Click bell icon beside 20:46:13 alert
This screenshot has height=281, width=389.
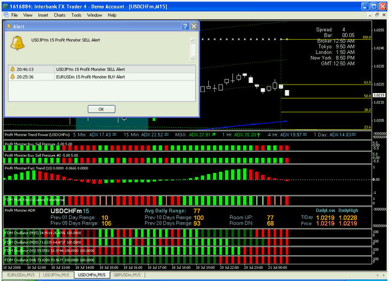point(12,69)
